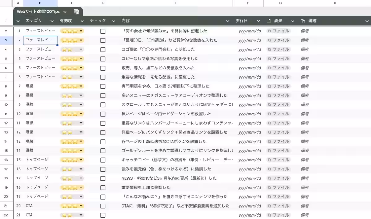
Task: Open the rating dropdown arrow in row 2
Action: point(81,31)
